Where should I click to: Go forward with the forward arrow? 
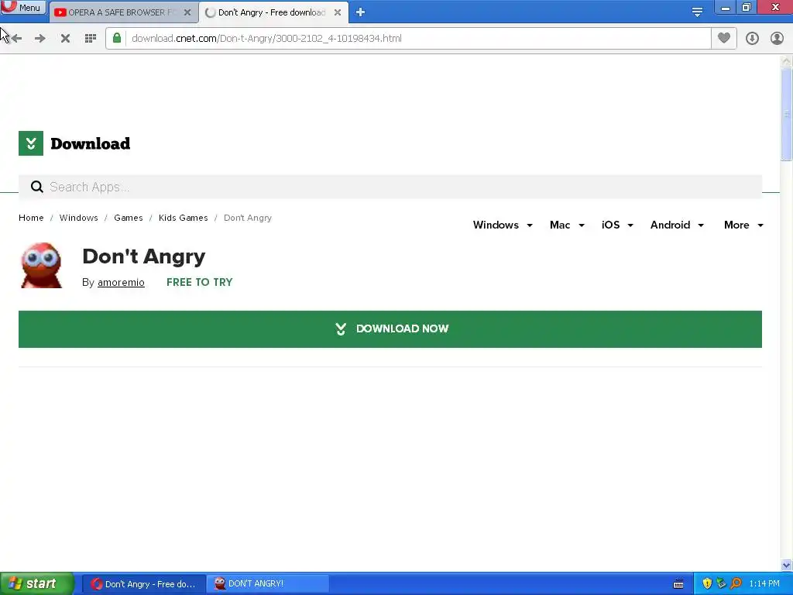pyautogui.click(x=40, y=39)
